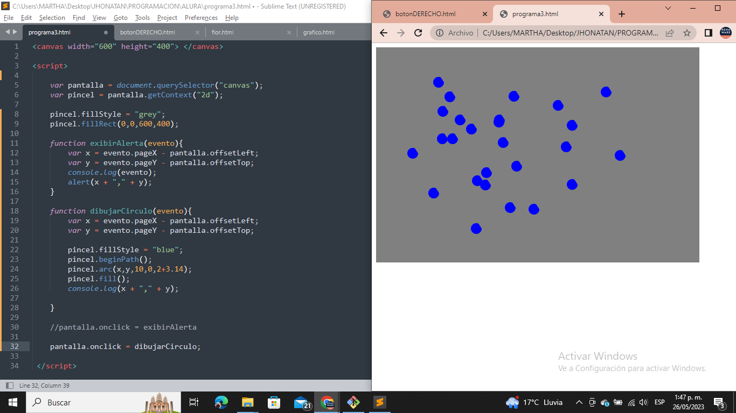Screen dimensions: 736x413
Task: Open the File menu in Sublime Text
Action: point(8,18)
